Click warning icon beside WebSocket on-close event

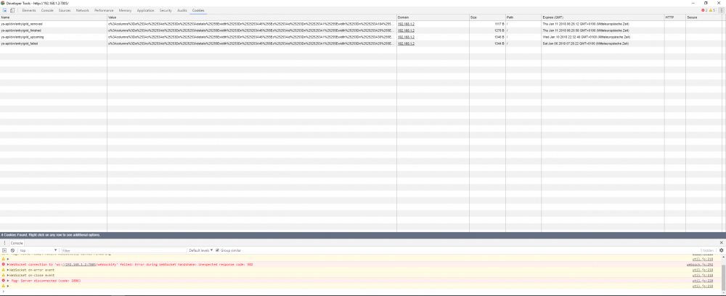(x=3, y=275)
